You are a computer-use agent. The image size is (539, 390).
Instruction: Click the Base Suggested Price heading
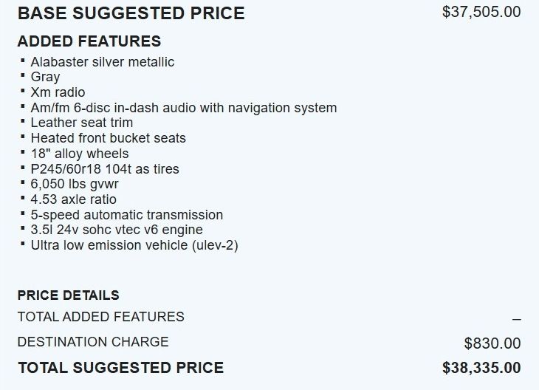[131, 13]
